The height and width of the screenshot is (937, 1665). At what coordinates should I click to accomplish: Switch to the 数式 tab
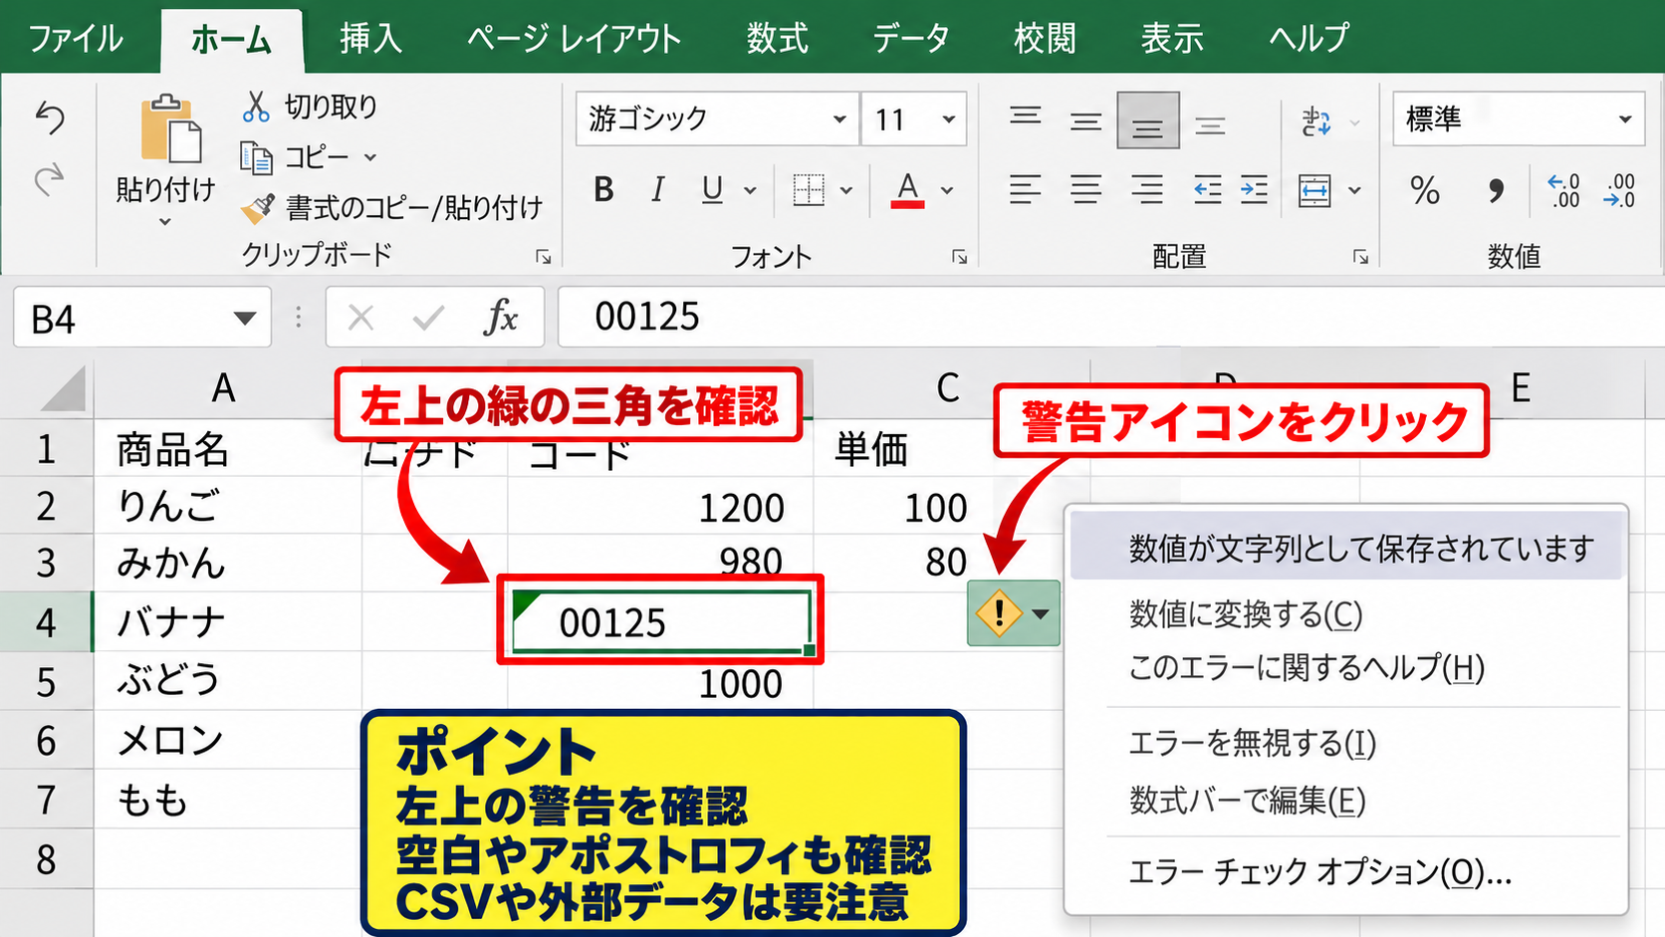click(778, 39)
